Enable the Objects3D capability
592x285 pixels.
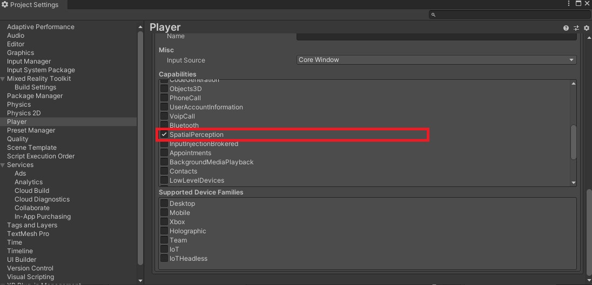coord(164,88)
